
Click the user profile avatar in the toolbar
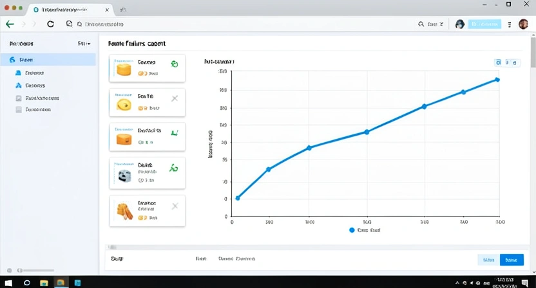click(523, 24)
